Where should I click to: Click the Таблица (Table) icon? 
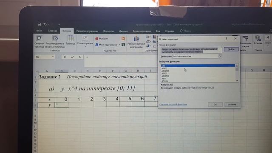point(71,40)
